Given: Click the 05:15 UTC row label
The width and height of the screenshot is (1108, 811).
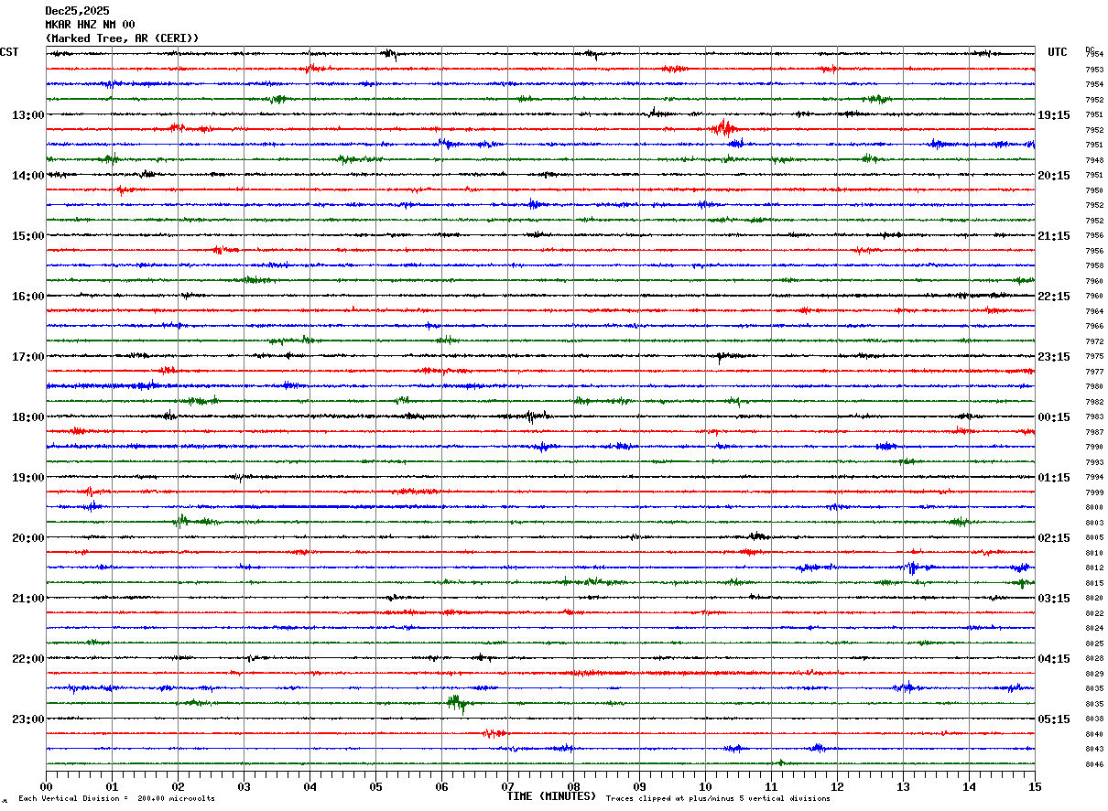Looking at the screenshot, I should tap(1054, 719).
